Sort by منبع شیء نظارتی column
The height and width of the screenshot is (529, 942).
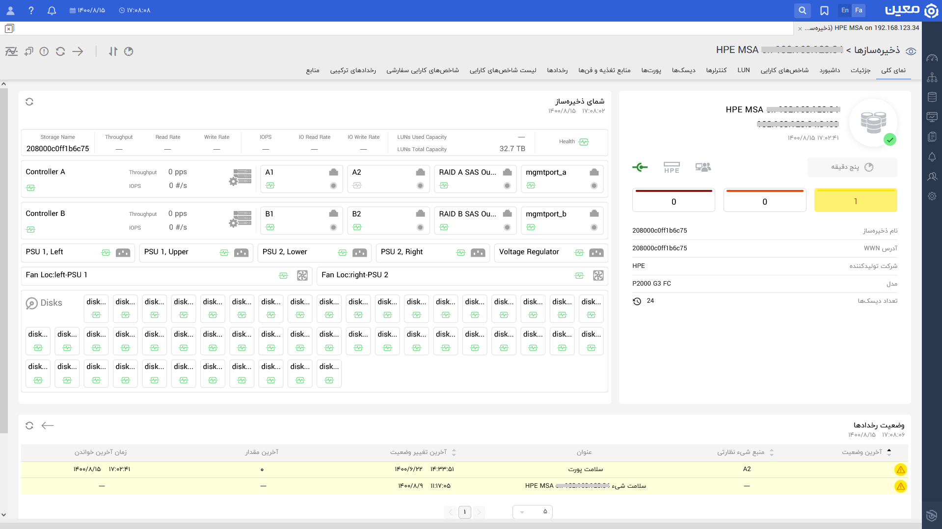772,452
